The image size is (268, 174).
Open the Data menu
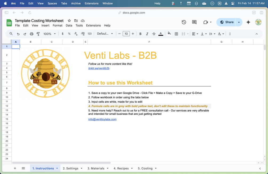(69, 25)
